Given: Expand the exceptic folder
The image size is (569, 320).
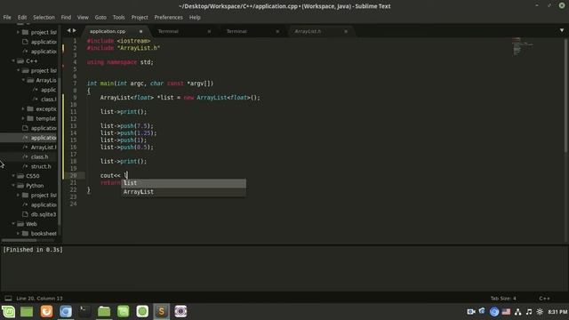Looking at the screenshot, I should [x=23, y=108].
